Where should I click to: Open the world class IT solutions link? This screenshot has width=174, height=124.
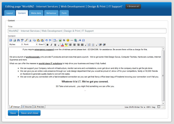tap(50, 63)
